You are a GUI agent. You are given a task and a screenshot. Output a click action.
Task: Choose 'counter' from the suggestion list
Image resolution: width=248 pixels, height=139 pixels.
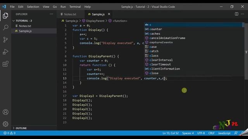(193, 29)
